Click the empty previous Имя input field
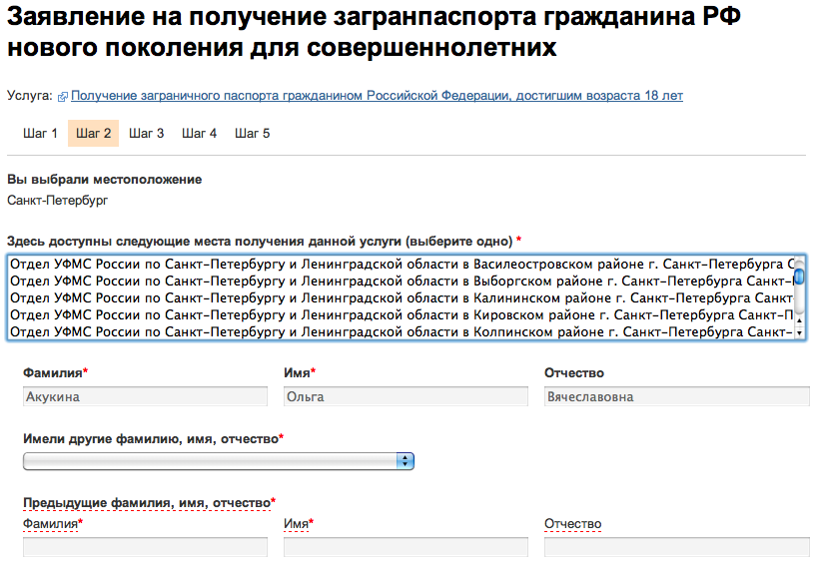 point(406,547)
